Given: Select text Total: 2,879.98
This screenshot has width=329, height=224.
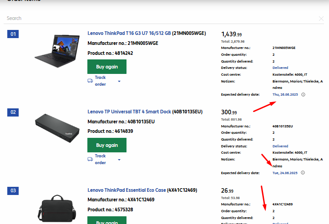Looking at the screenshot, I should tap(233, 41).
